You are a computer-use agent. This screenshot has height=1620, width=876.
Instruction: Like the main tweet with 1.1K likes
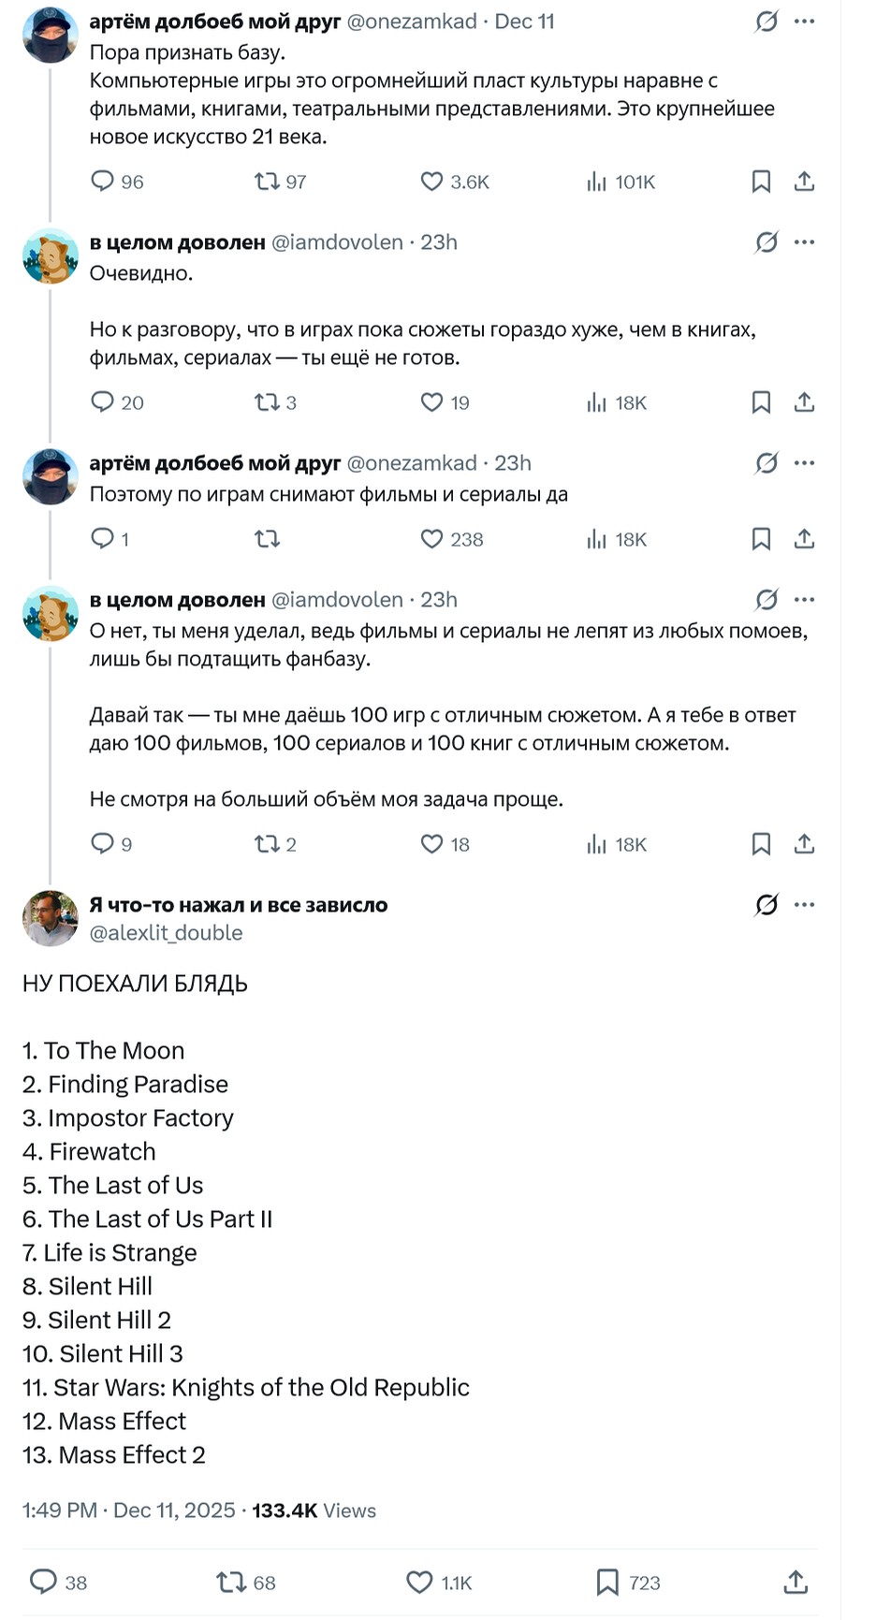coord(419,1583)
